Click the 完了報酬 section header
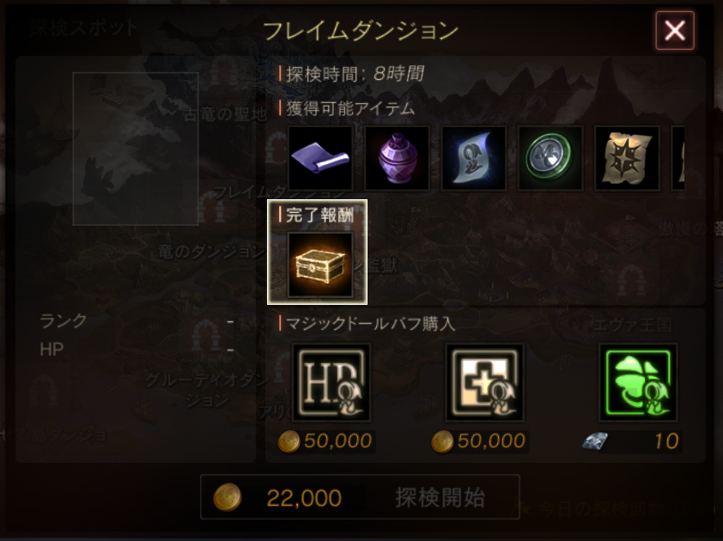Screen dimensions: 723x541 click(x=319, y=215)
